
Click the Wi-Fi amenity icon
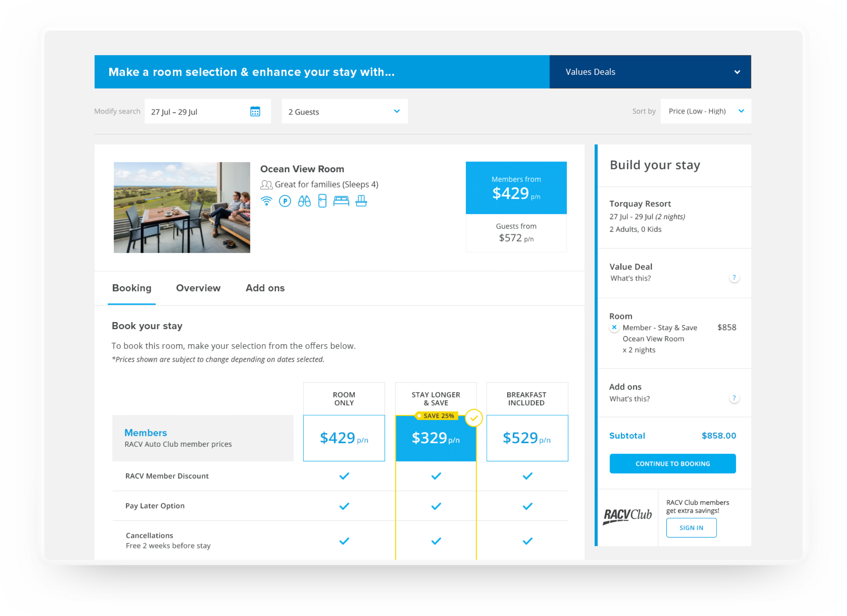click(x=266, y=201)
